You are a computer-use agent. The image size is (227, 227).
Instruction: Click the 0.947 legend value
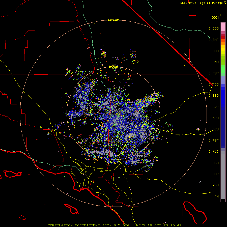(214, 40)
